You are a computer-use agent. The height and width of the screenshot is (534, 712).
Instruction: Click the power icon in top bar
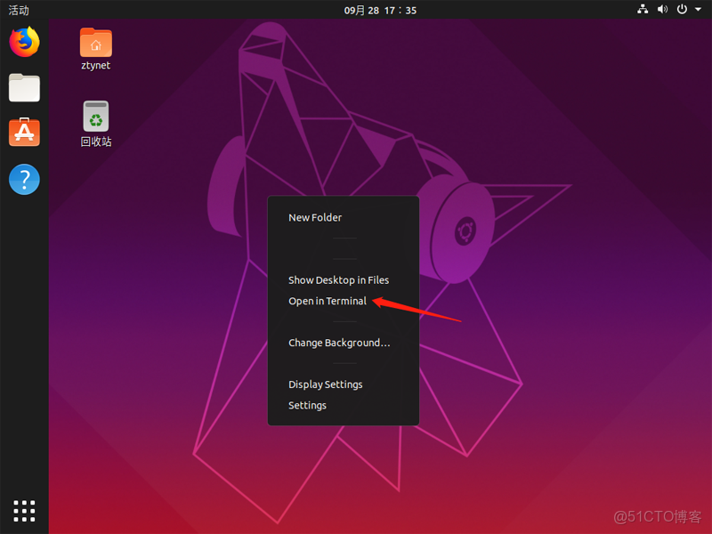(x=682, y=9)
